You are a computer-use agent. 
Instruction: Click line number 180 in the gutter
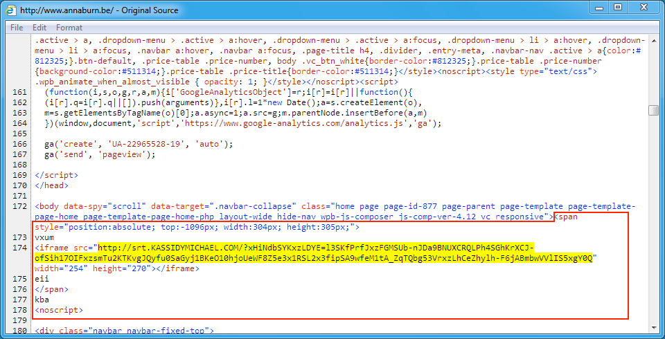[x=19, y=331]
